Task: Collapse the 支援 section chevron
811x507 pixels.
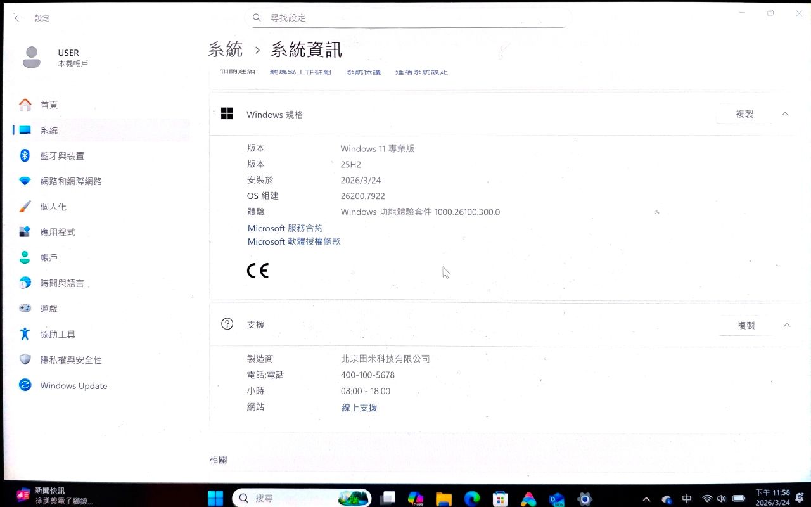Action: click(786, 325)
